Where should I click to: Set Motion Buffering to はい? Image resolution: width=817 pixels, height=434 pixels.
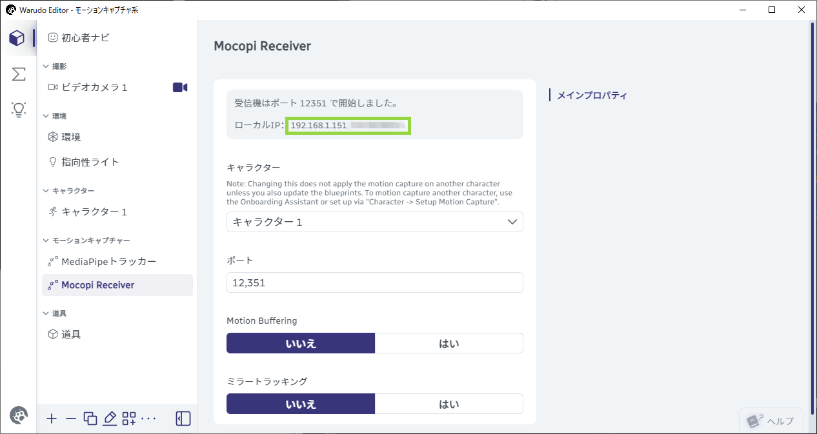click(449, 343)
